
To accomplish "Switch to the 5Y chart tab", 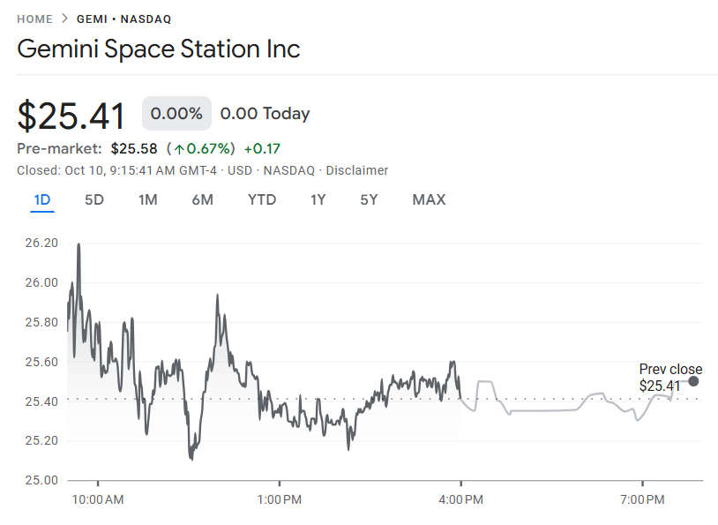I will (x=369, y=199).
